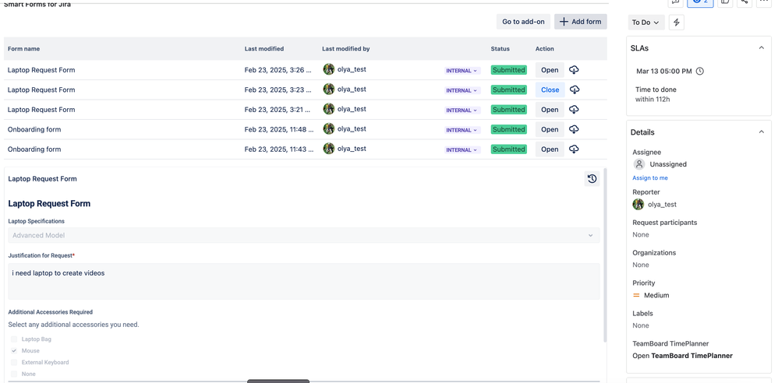Viewport: 778px width, 383px height.
Task: Download the Laptop Request Form modified 3:21
Action: (x=574, y=110)
